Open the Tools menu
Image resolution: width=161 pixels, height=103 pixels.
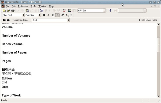pyautogui.click(x=33, y=6)
